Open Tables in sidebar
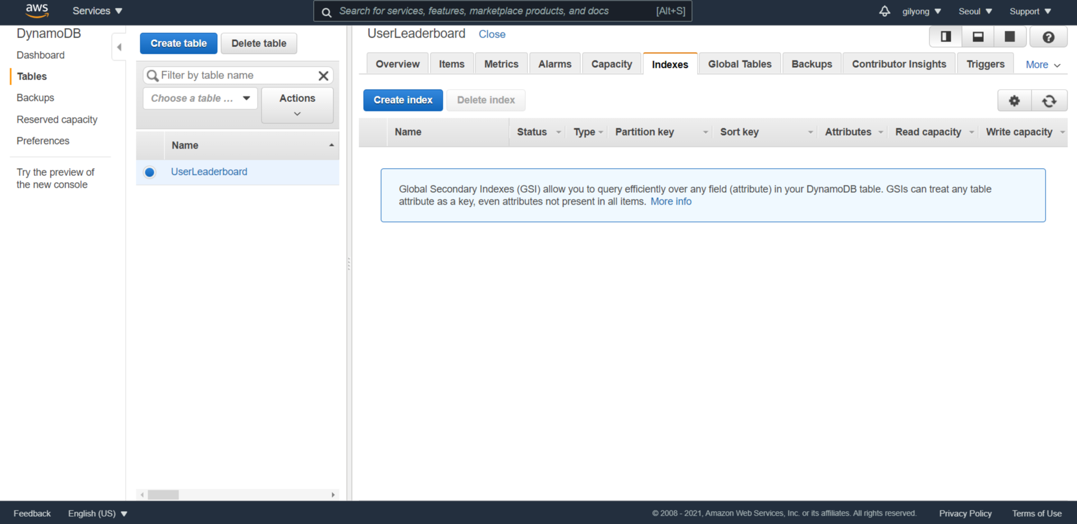This screenshot has height=524, width=1077. 32,76
